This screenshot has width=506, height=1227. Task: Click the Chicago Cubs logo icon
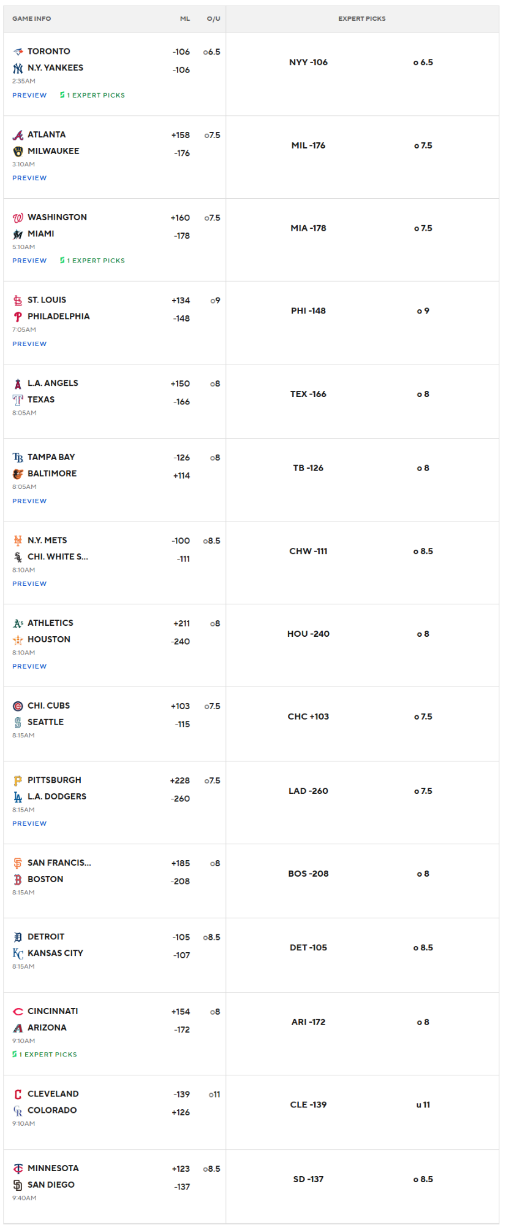[x=18, y=706]
